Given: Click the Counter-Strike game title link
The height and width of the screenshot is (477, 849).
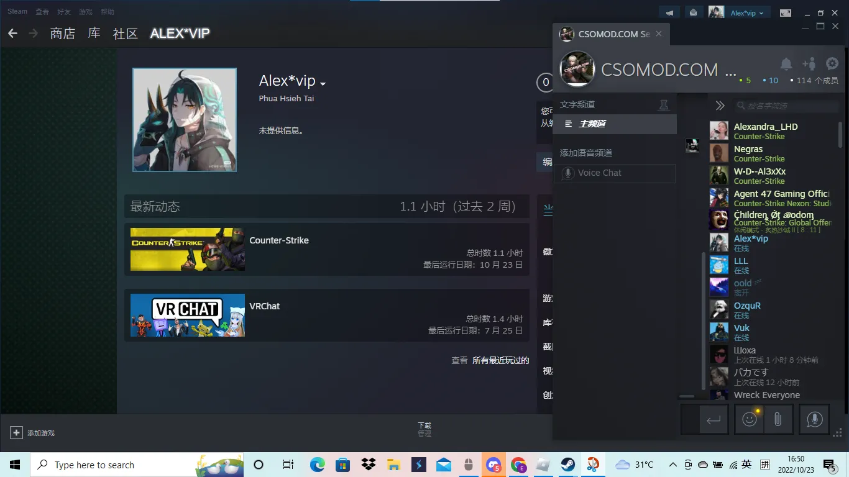Looking at the screenshot, I should point(279,240).
